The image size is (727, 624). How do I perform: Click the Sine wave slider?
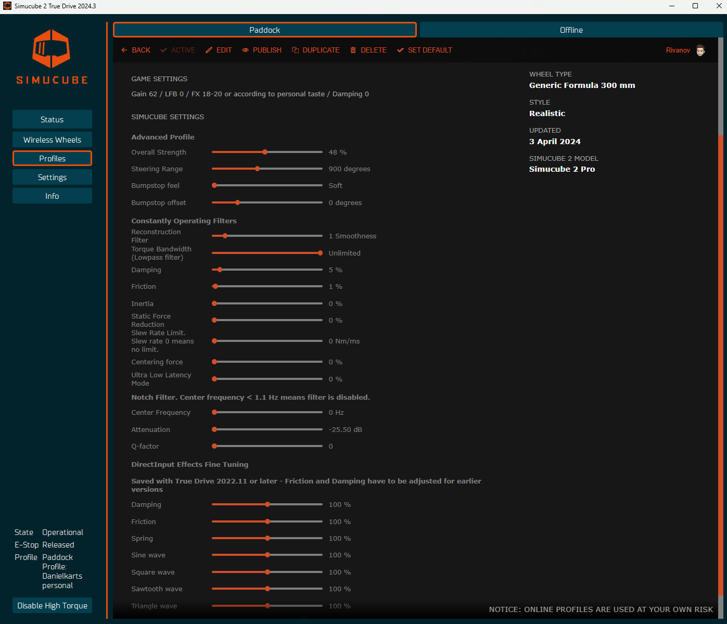267,555
